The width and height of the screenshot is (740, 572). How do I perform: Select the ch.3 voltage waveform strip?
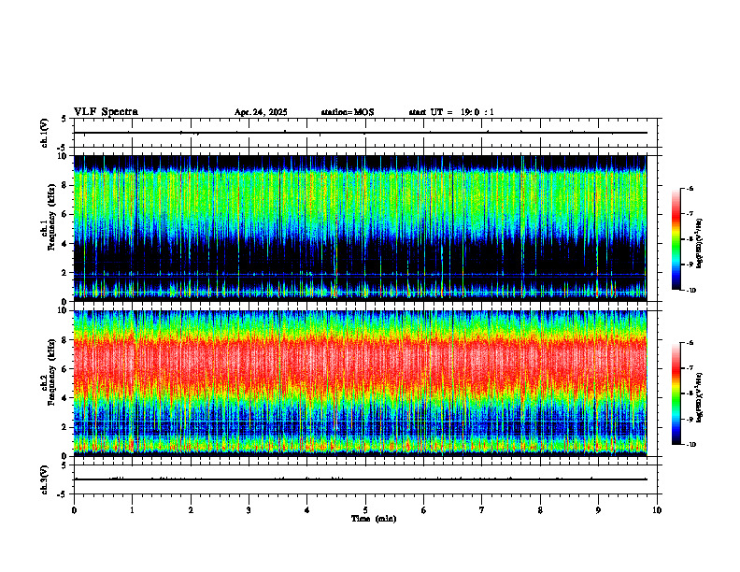click(365, 479)
